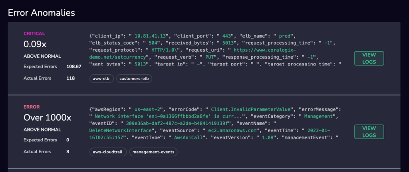Click request_verb value PUT
409x172 pixels.
[x=209, y=56]
